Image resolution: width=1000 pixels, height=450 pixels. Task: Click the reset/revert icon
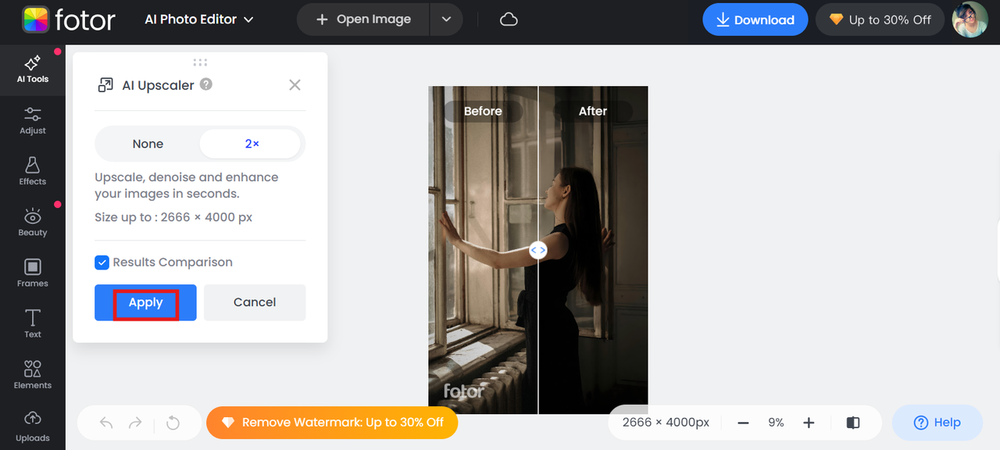[x=173, y=423]
